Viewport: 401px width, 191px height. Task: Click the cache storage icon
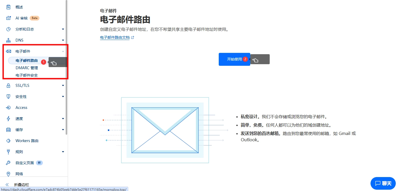click(8, 130)
